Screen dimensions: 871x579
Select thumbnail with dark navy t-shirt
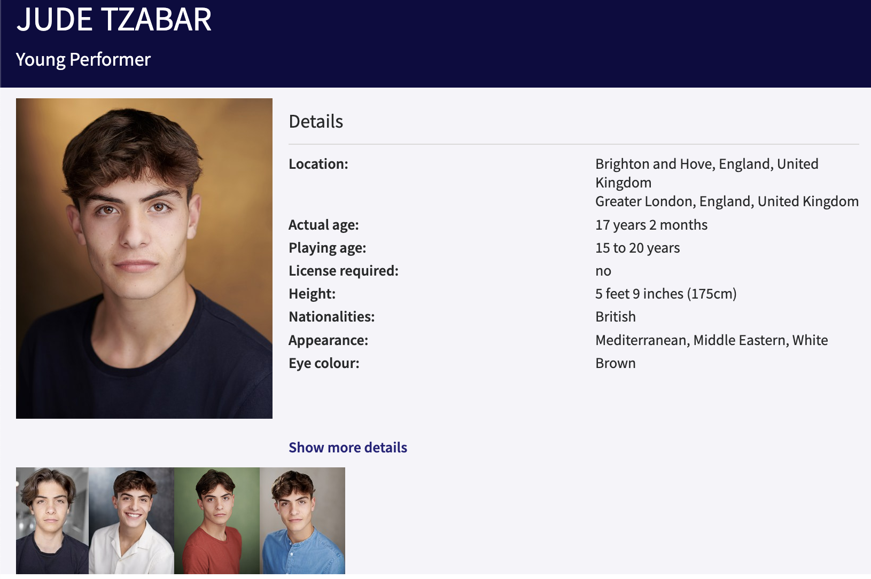point(52,521)
